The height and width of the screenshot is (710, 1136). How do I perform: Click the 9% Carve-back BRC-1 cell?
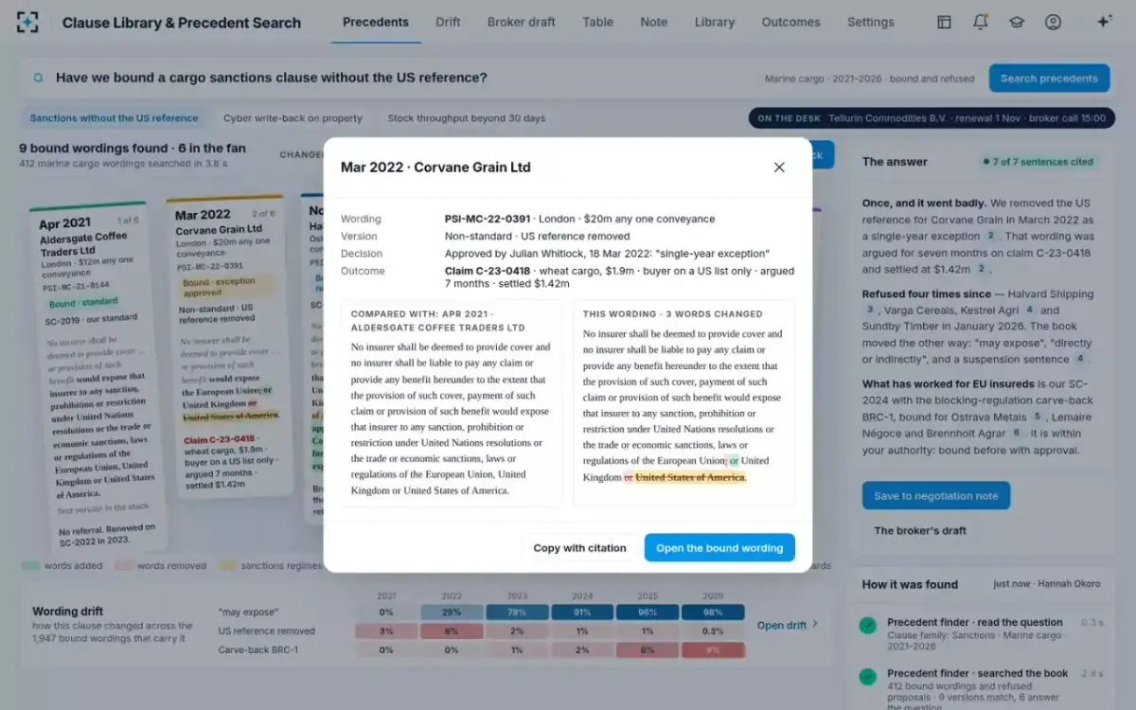715,650
